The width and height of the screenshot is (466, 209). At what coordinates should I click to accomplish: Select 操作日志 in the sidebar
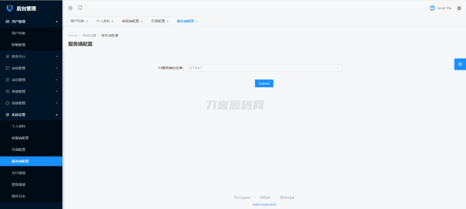[19, 196]
